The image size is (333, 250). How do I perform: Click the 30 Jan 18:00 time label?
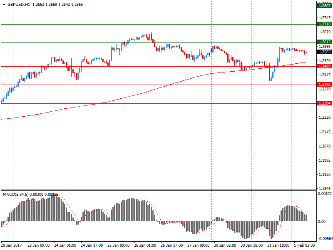(x=252, y=245)
